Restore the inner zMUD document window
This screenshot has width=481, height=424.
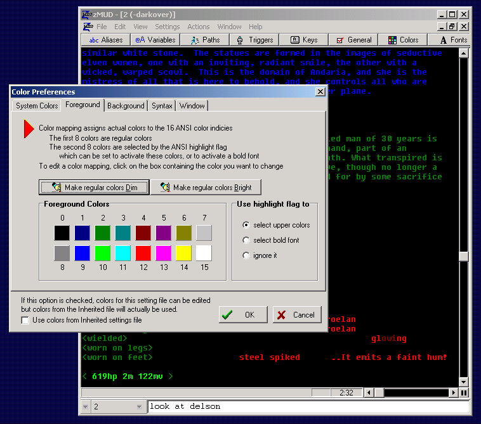[x=452, y=27]
